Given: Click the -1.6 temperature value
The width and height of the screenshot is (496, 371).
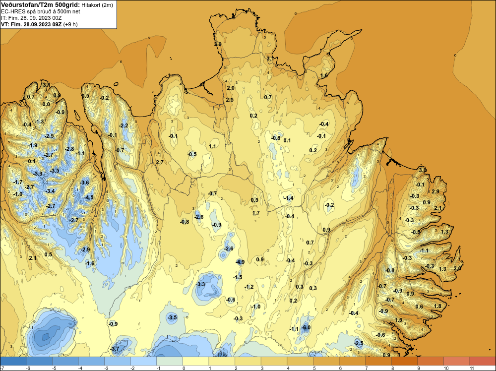Looking at the screenshot, I should pyautogui.click(x=90, y=263).
